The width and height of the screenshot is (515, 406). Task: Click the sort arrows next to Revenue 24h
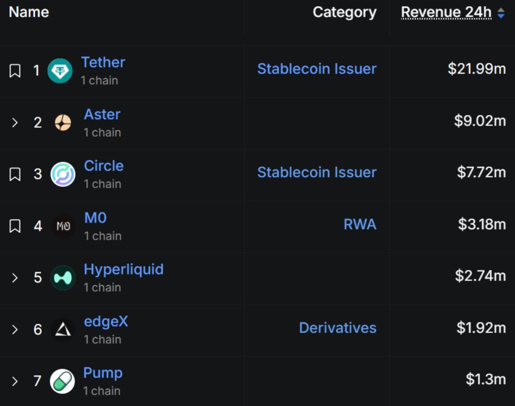(501, 13)
